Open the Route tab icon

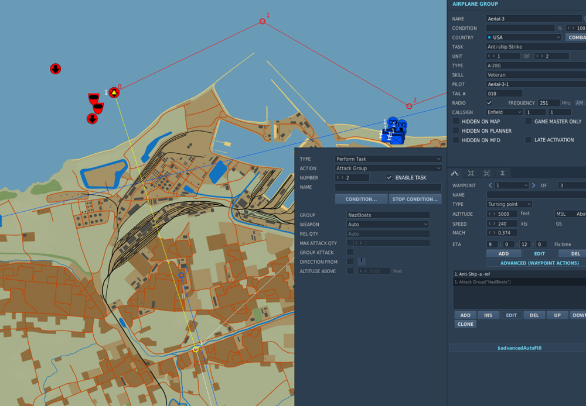click(x=454, y=173)
